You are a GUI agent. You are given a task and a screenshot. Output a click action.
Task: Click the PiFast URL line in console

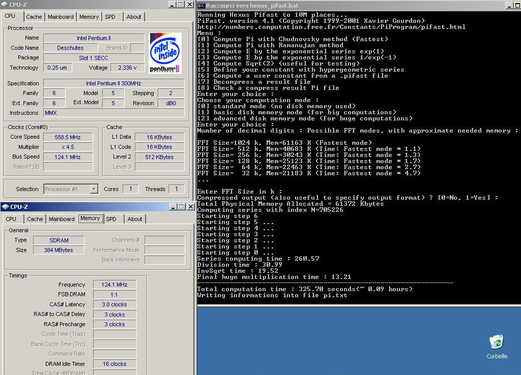point(331,27)
